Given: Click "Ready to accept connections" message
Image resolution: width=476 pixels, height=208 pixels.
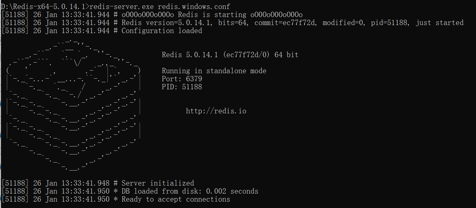Looking at the screenshot, I should (x=176, y=199).
